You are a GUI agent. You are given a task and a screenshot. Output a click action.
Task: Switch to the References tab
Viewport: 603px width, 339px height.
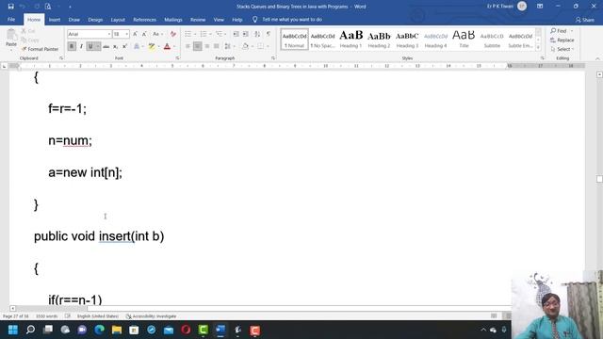(144, 20)
